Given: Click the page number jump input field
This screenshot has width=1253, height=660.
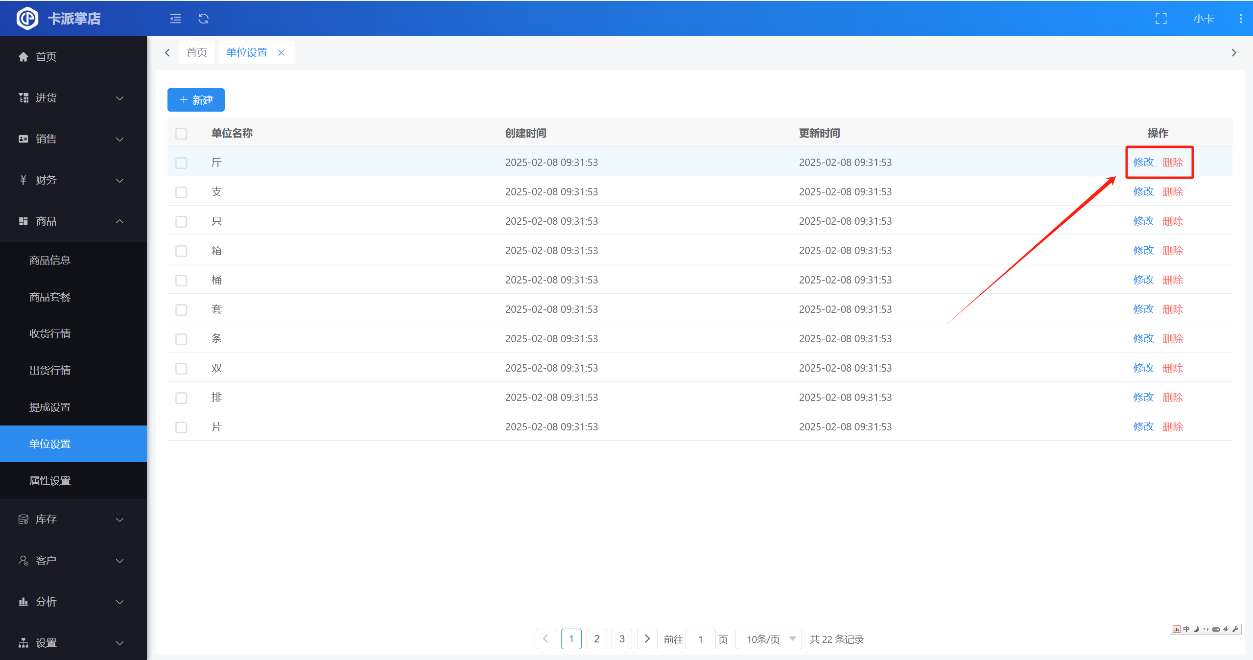Looking at the screenshot, I should tap(700, 639).
